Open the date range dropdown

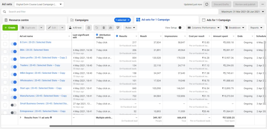(242, 12)
